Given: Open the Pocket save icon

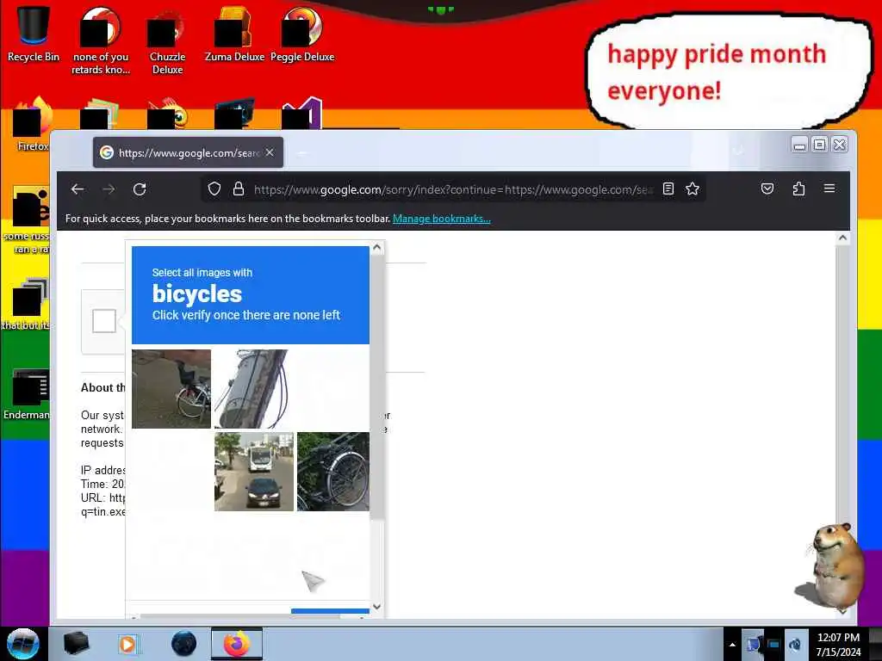Looking at the screenshot, I should pos(767,188).
